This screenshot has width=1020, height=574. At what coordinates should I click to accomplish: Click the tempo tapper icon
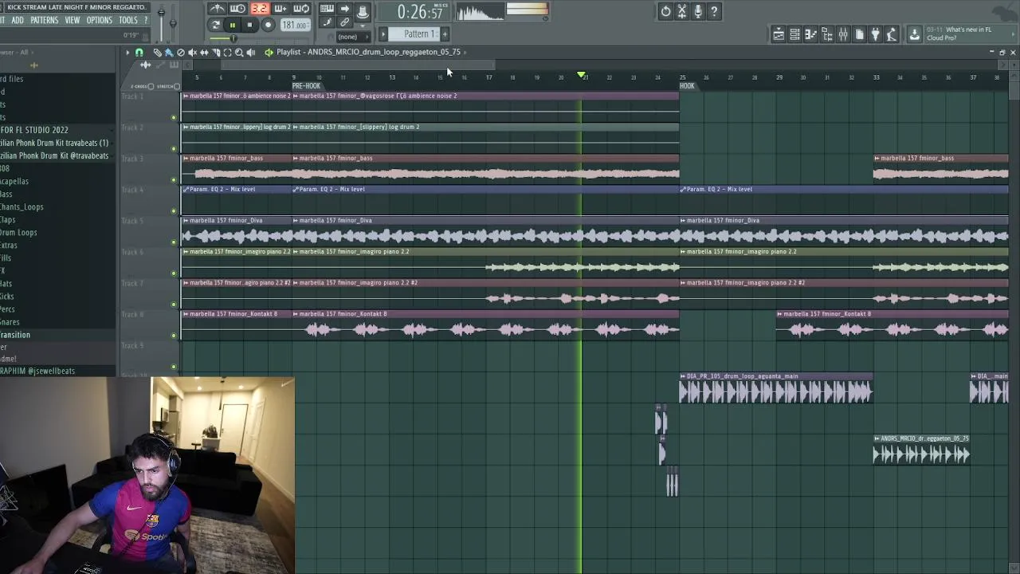coord(892,34)
